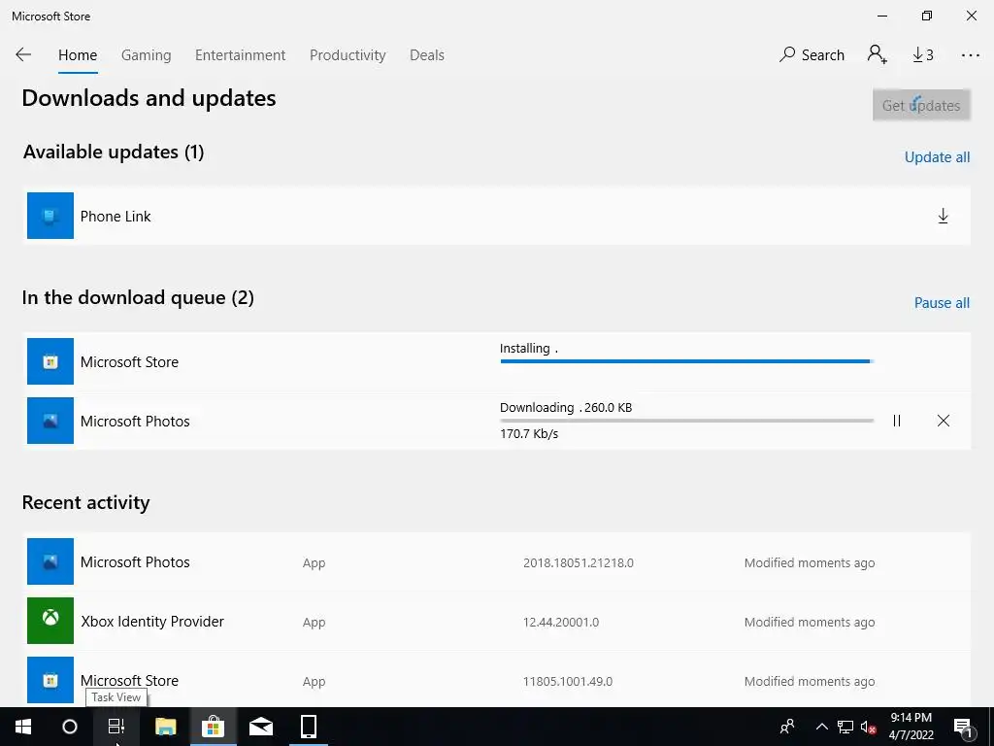
Task: Open Cortana search circle on taskbar
Action: click(x=70, y=727)
